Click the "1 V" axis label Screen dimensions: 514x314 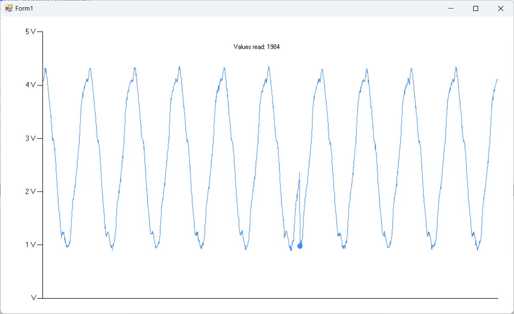coord(30,245)
